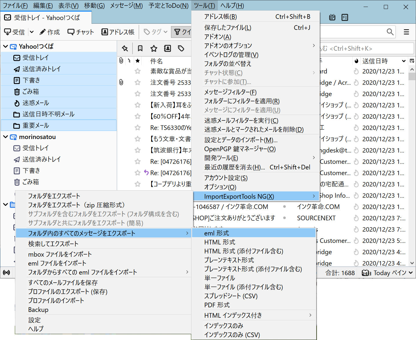Click the チャット toolbar button
The width and height of the screenshot is (416, 340).
(81, 32)
